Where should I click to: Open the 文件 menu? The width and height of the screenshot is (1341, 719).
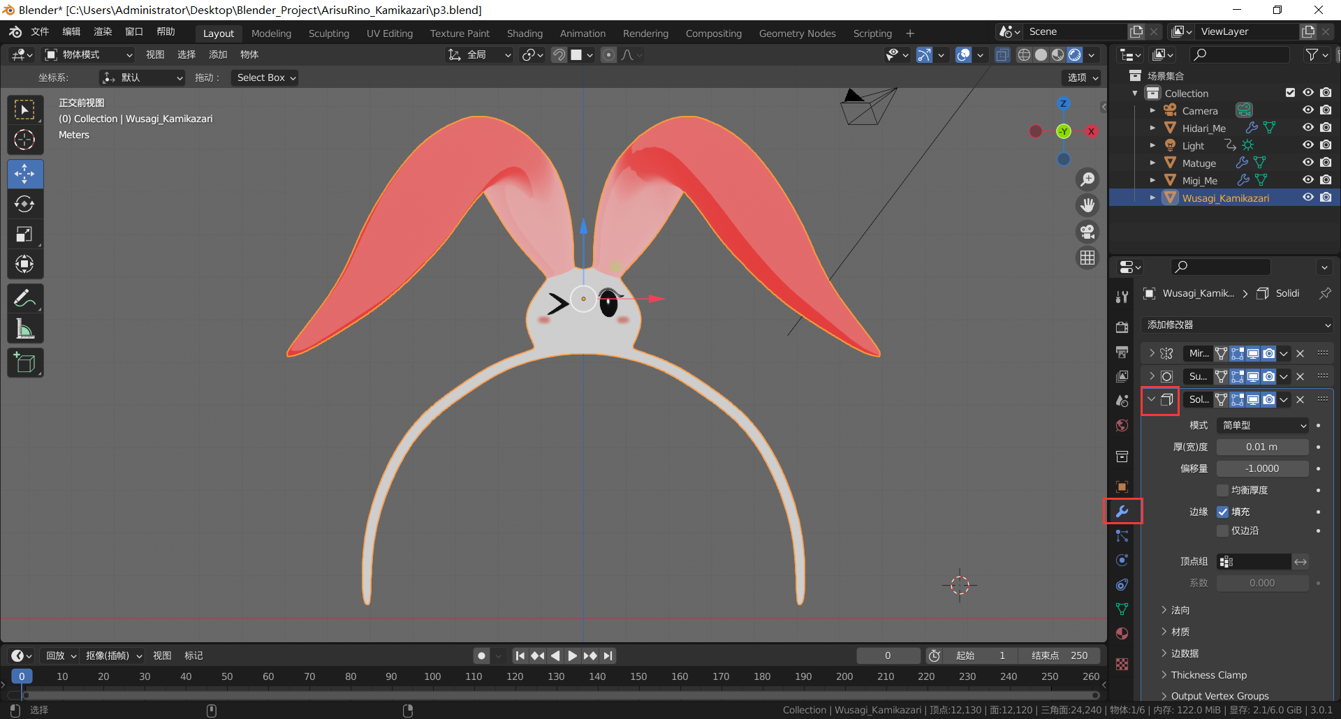[x=40, y=32]
